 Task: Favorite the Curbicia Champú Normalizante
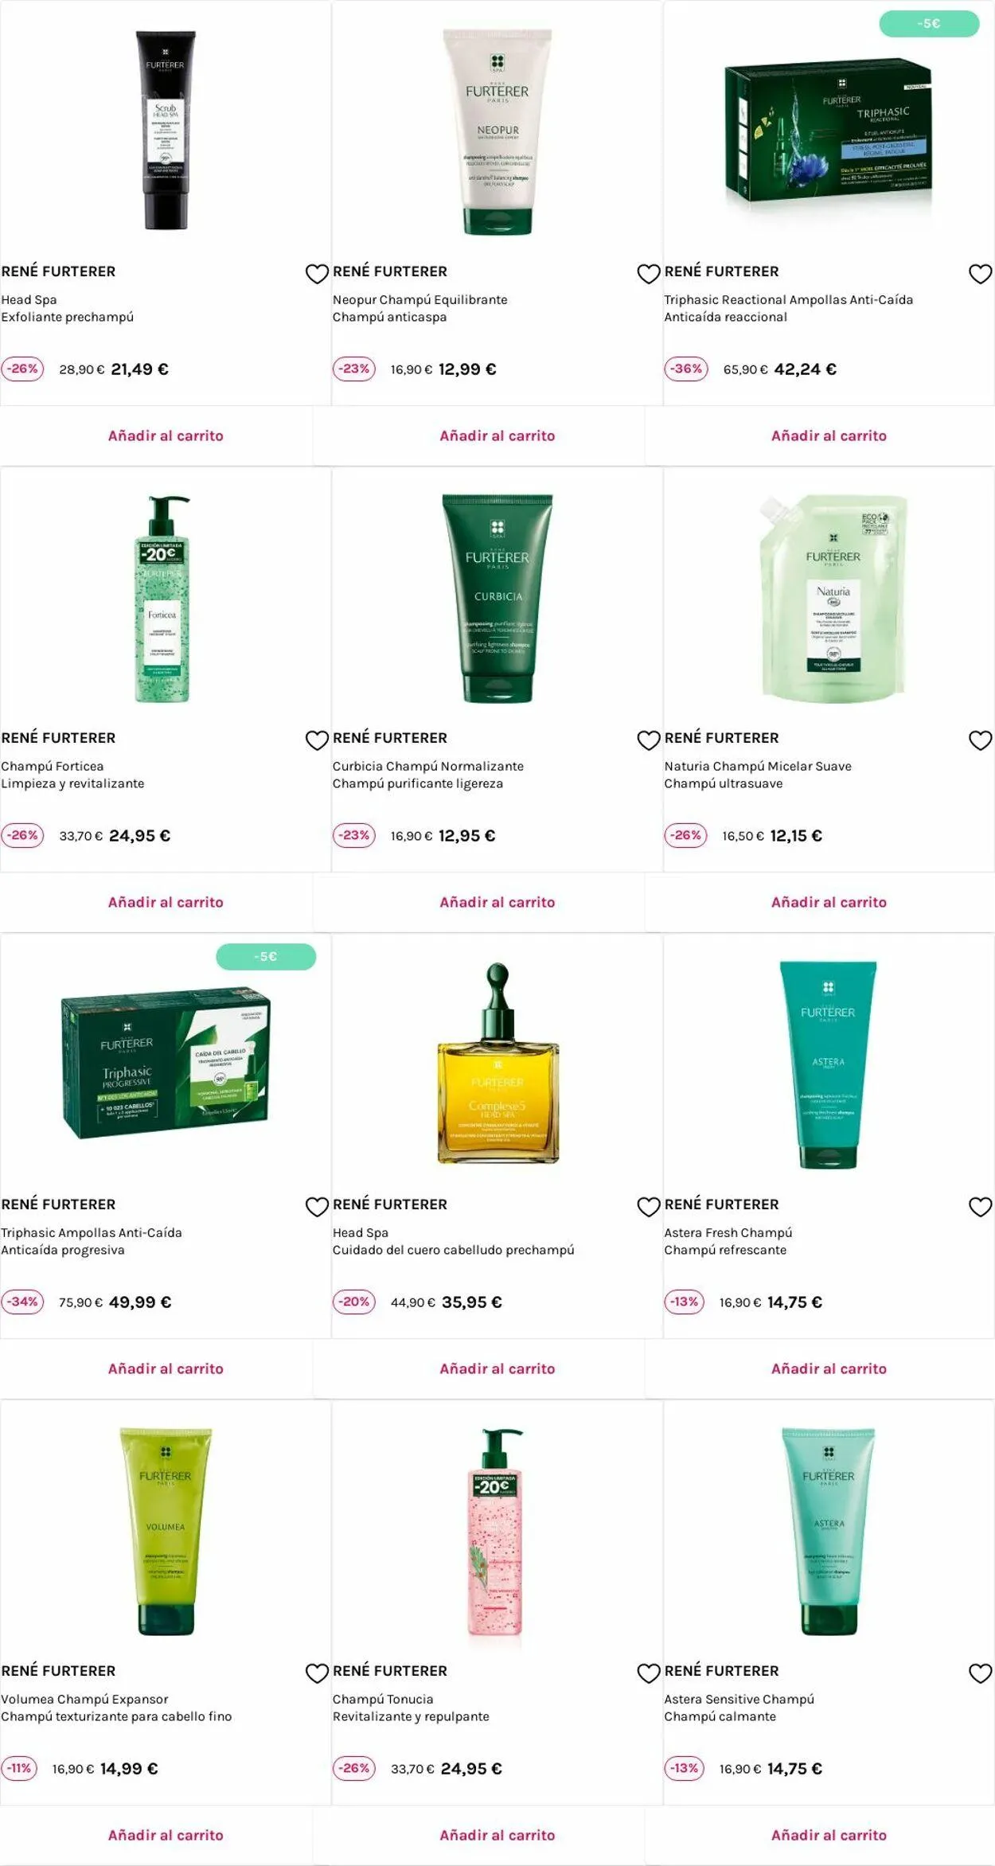[649, 740]
